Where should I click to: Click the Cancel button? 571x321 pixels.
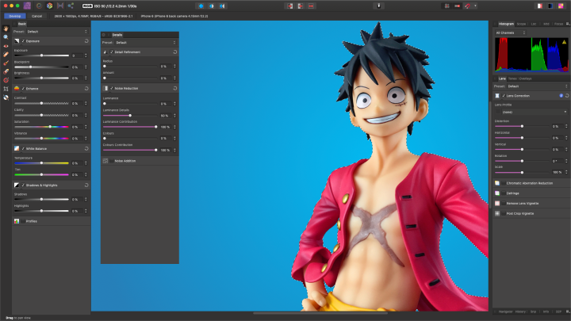click(36, 16)
